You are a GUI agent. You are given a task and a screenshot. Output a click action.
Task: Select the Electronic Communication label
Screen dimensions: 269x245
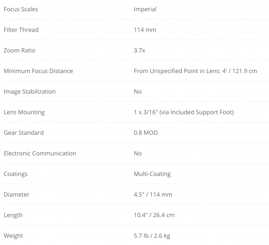click(x=40, y=153)
